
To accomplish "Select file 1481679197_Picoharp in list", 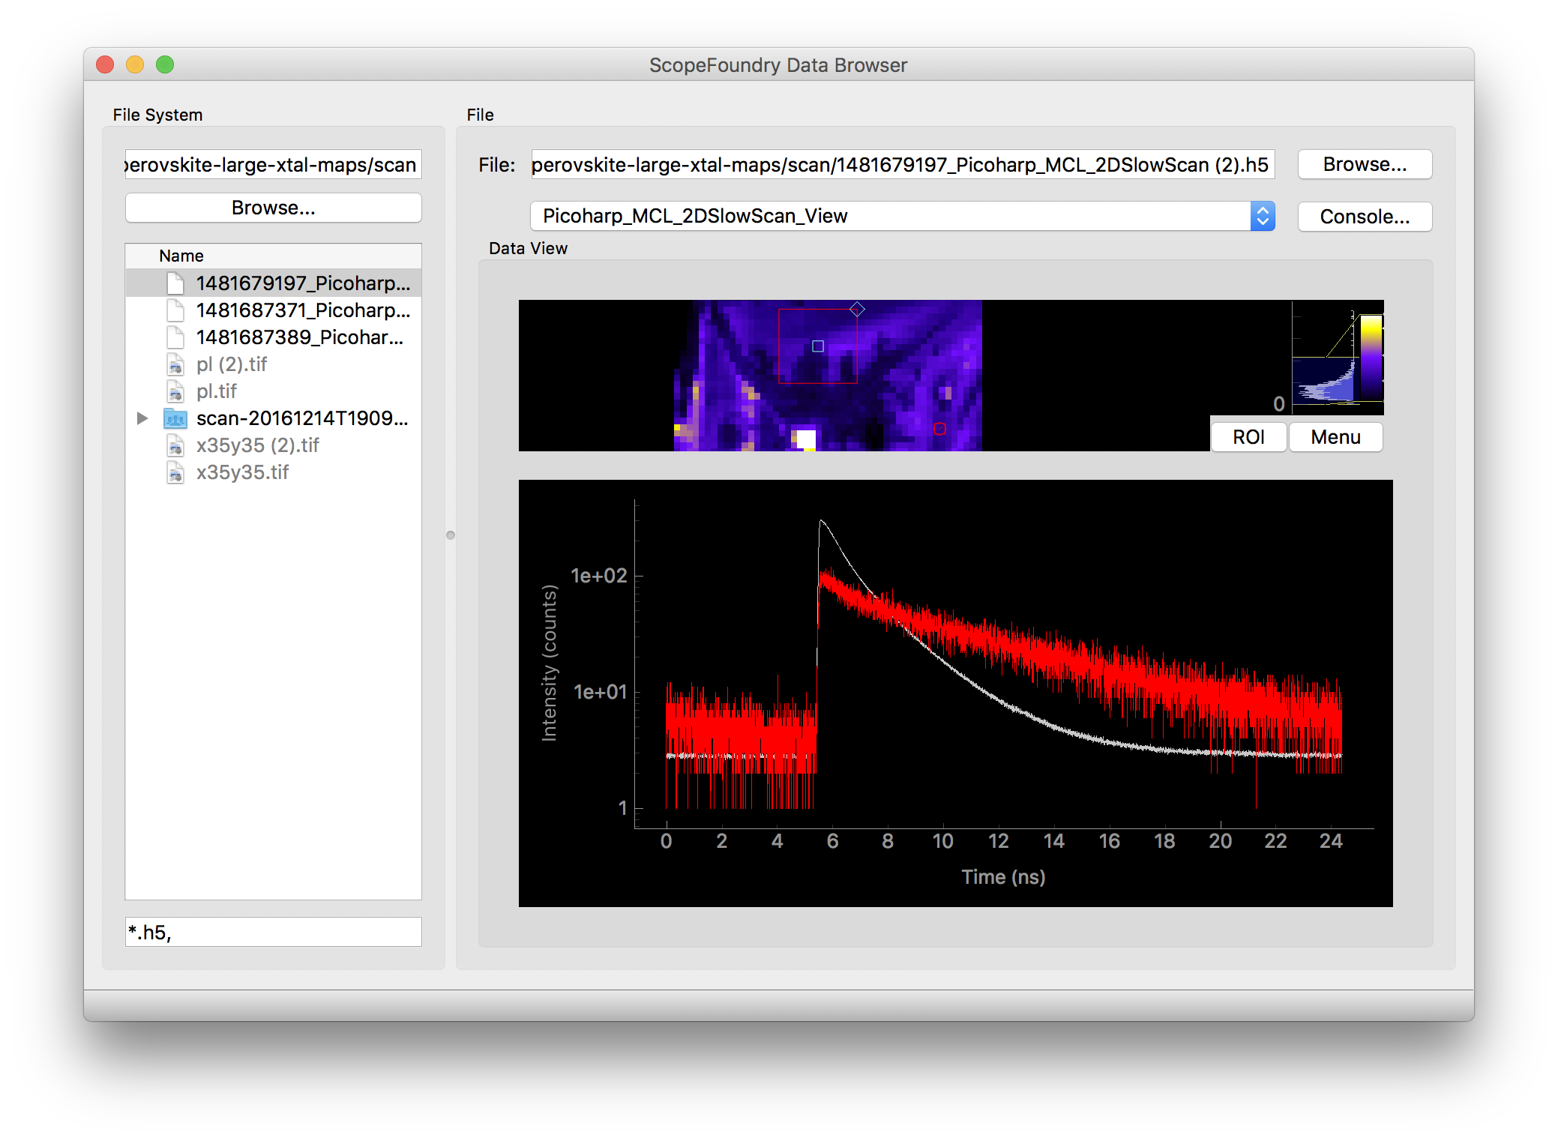I will point(273,283).
